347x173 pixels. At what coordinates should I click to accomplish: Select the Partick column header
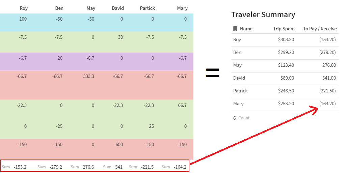pos(148,8)
